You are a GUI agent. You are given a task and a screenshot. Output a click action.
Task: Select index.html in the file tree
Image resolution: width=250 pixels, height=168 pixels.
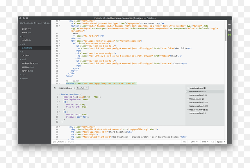tap(27, 48)
